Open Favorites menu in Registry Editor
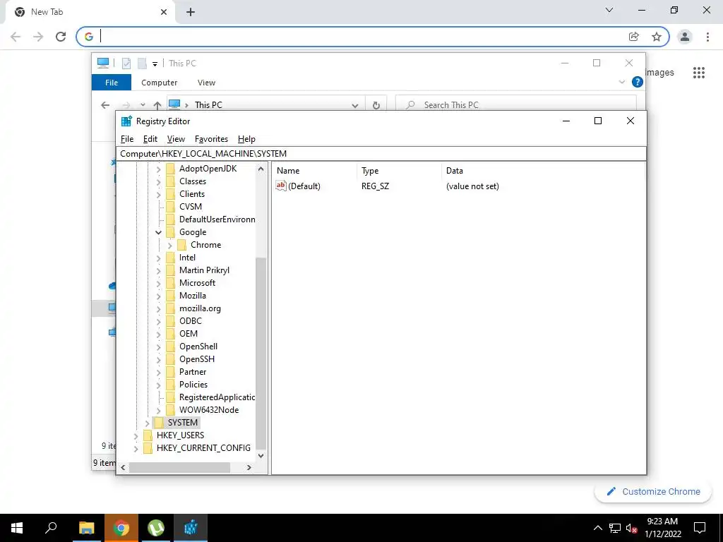 tap(211, 139)
